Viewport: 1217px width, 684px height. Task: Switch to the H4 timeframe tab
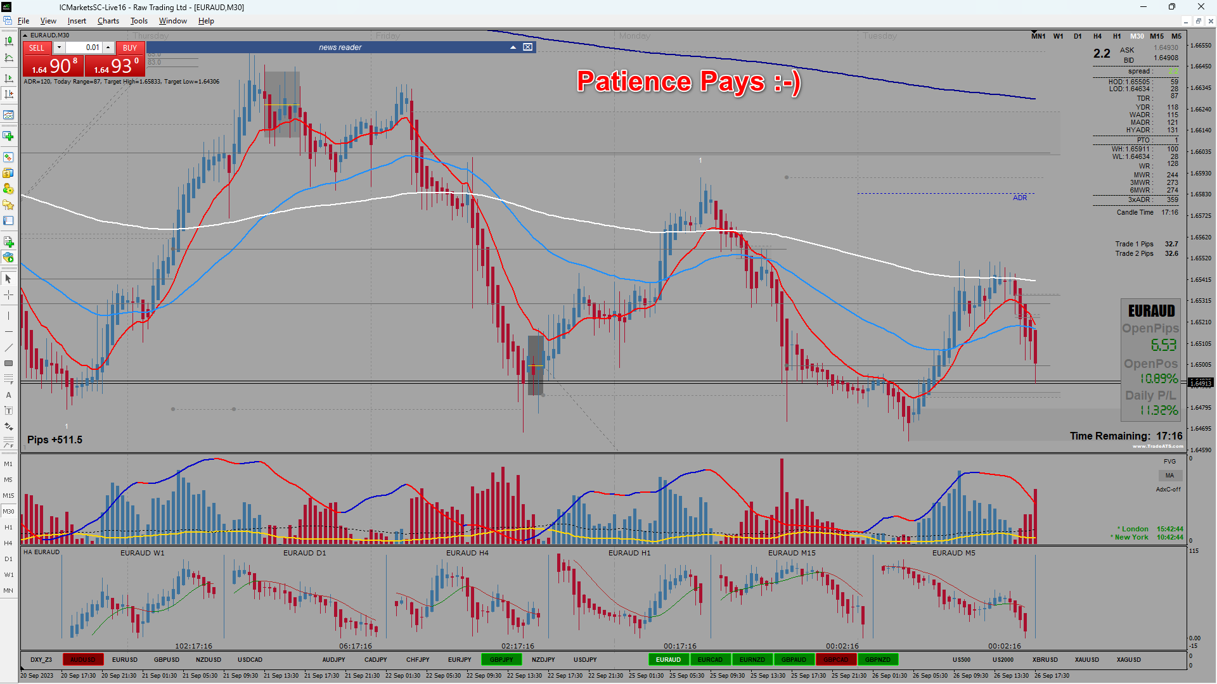pos(1097,36)
